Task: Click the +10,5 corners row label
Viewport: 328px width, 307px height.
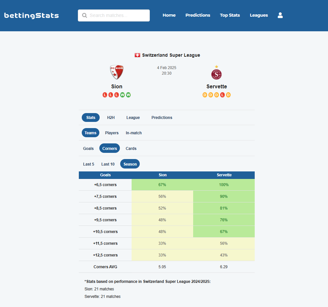Action: 105,232
